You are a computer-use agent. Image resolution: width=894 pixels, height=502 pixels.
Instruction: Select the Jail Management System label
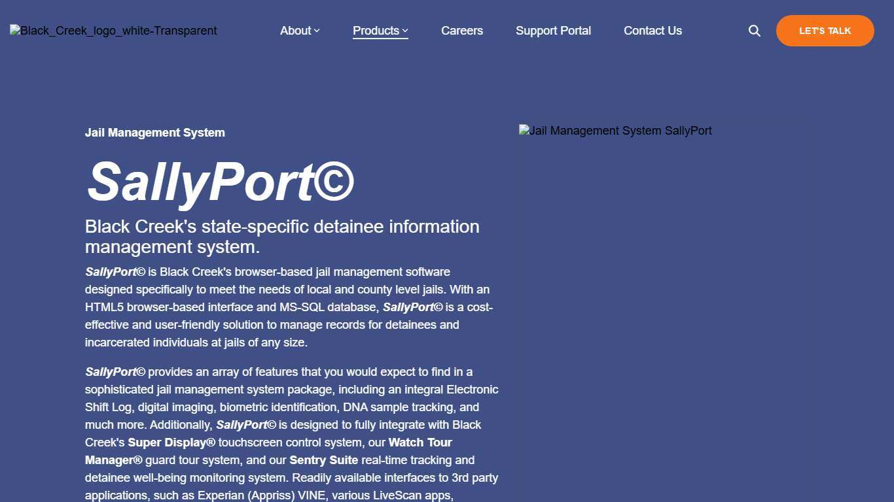(154, 132)
